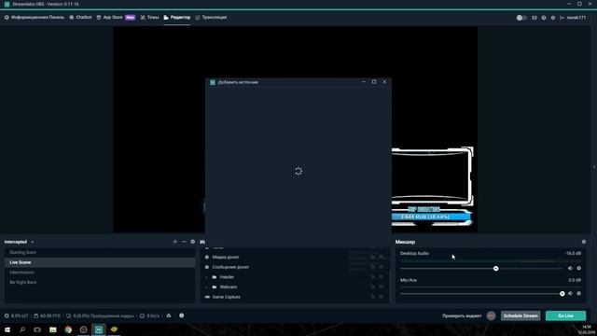Viewport: 597px width, 336px height.
Task: Toggle visibility of Webcam folder
Action: [x=382, y=287]
